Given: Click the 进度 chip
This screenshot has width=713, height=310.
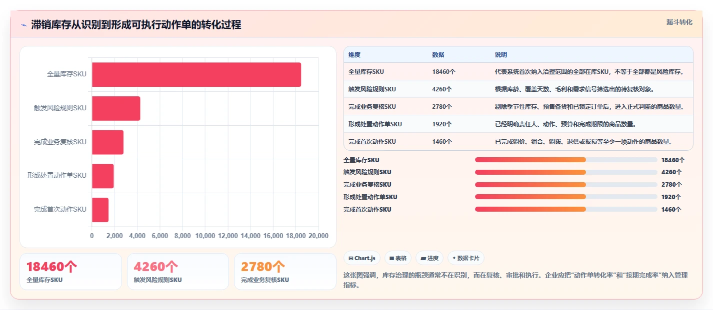Looking at the screenshot, I should [429, 258].
